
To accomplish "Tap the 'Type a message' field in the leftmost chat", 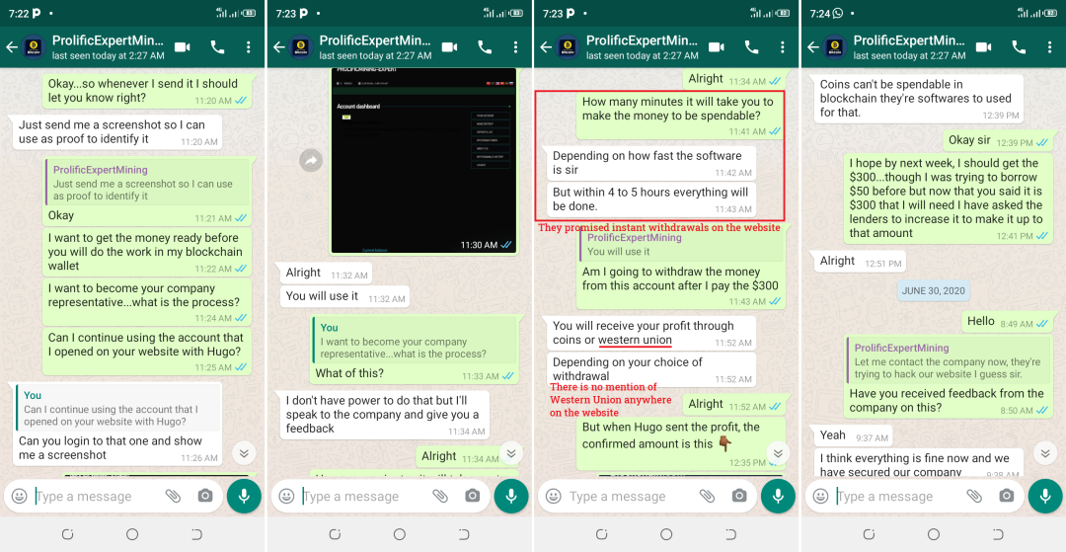I will click(x=99, y=497).
